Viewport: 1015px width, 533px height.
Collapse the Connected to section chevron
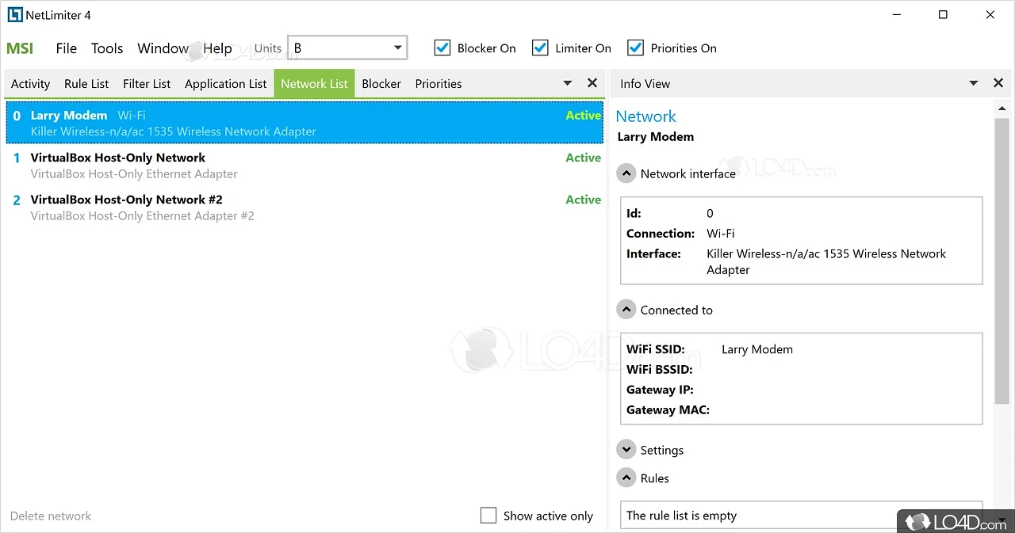626,310
